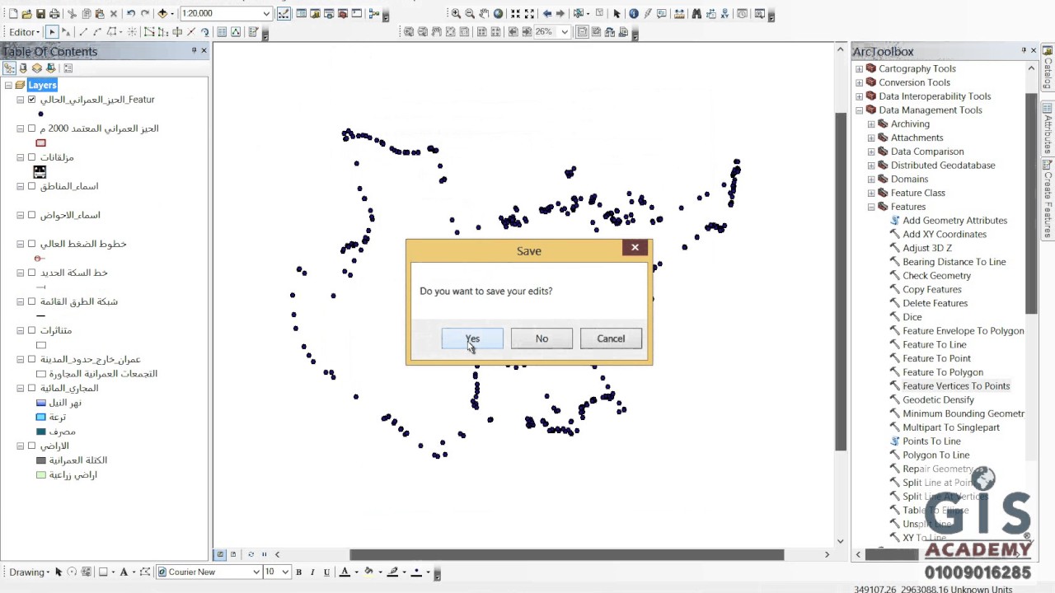The width and height of the screenshot is (1055, 593).
Task: Click the اراضي زراعية green symbol swatch
Action: pos(41,475)
